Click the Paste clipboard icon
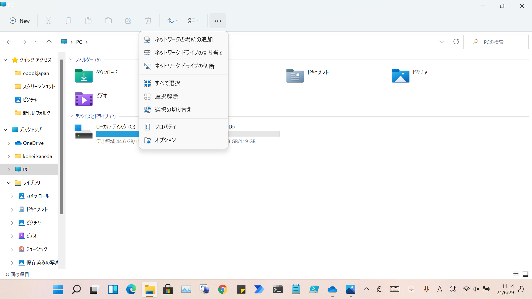 (x=88, y=21)
